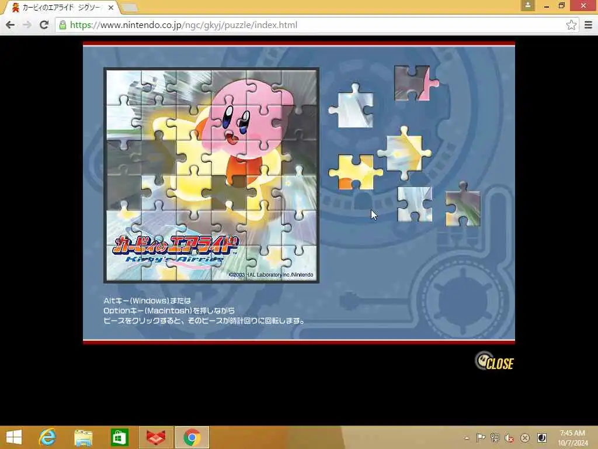Open Chrome hamburger menu

pos(588,25)
